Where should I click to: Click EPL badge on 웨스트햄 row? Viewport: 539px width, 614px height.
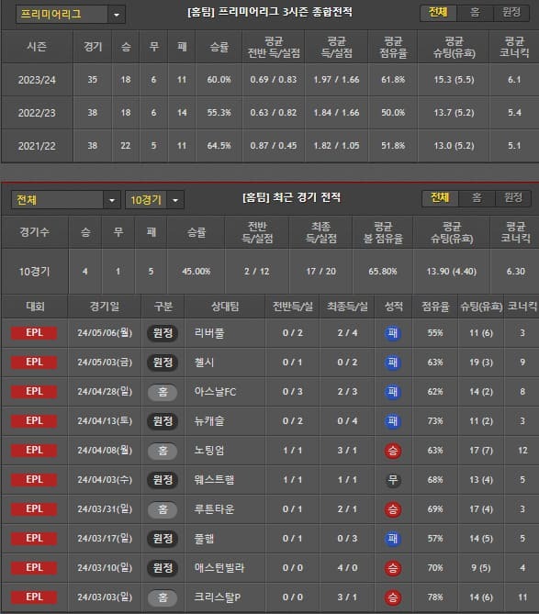pyautogui.click(x=34, y=480)
